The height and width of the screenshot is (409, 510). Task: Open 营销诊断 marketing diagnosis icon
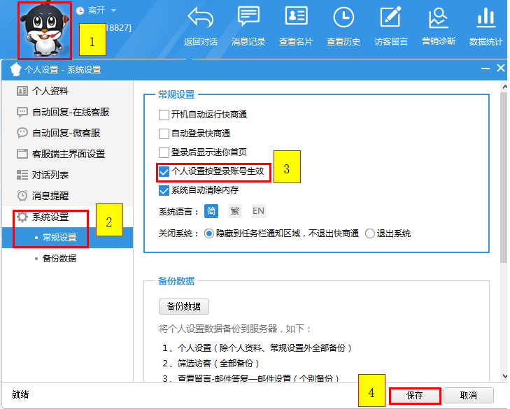pos(439,17)
